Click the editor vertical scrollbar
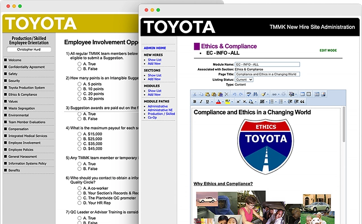The width and height of the screenshot is (362, 224). pos(344,124)
